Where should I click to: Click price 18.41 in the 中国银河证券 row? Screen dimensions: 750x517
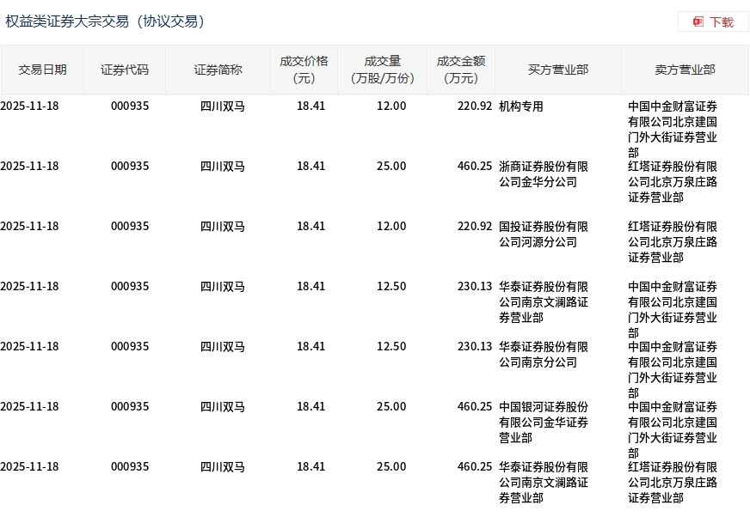click(310, 406)
